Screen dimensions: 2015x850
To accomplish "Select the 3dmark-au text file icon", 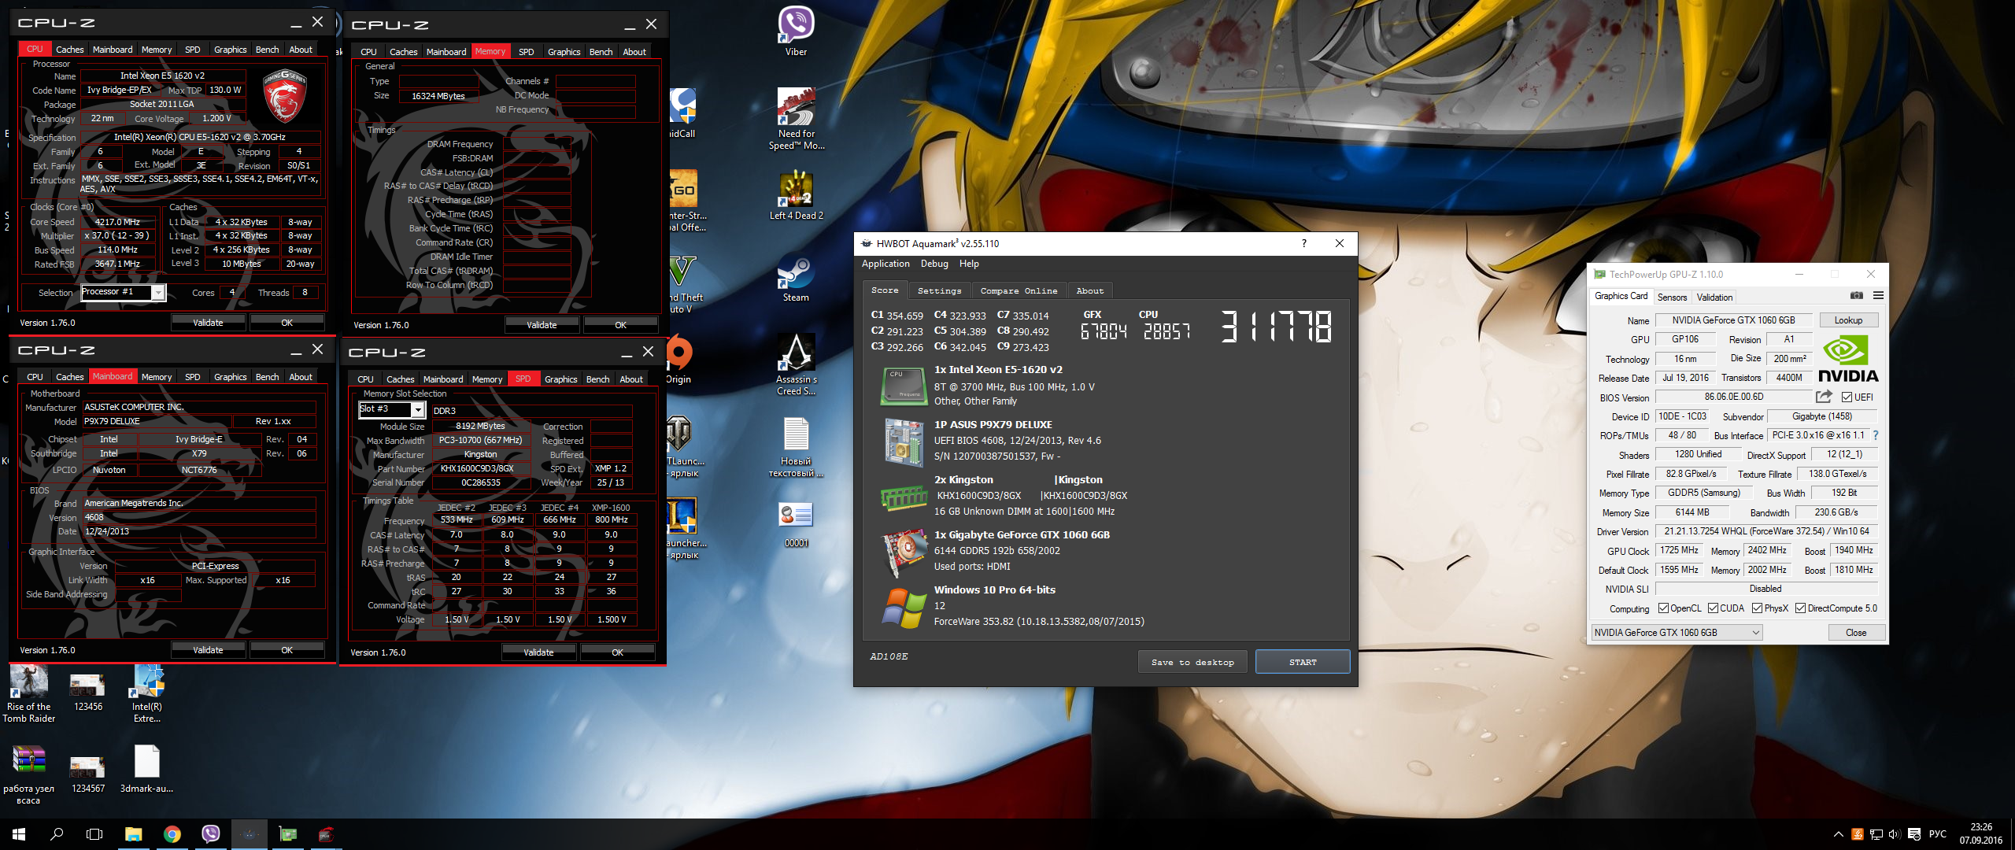I will [147, 769].
